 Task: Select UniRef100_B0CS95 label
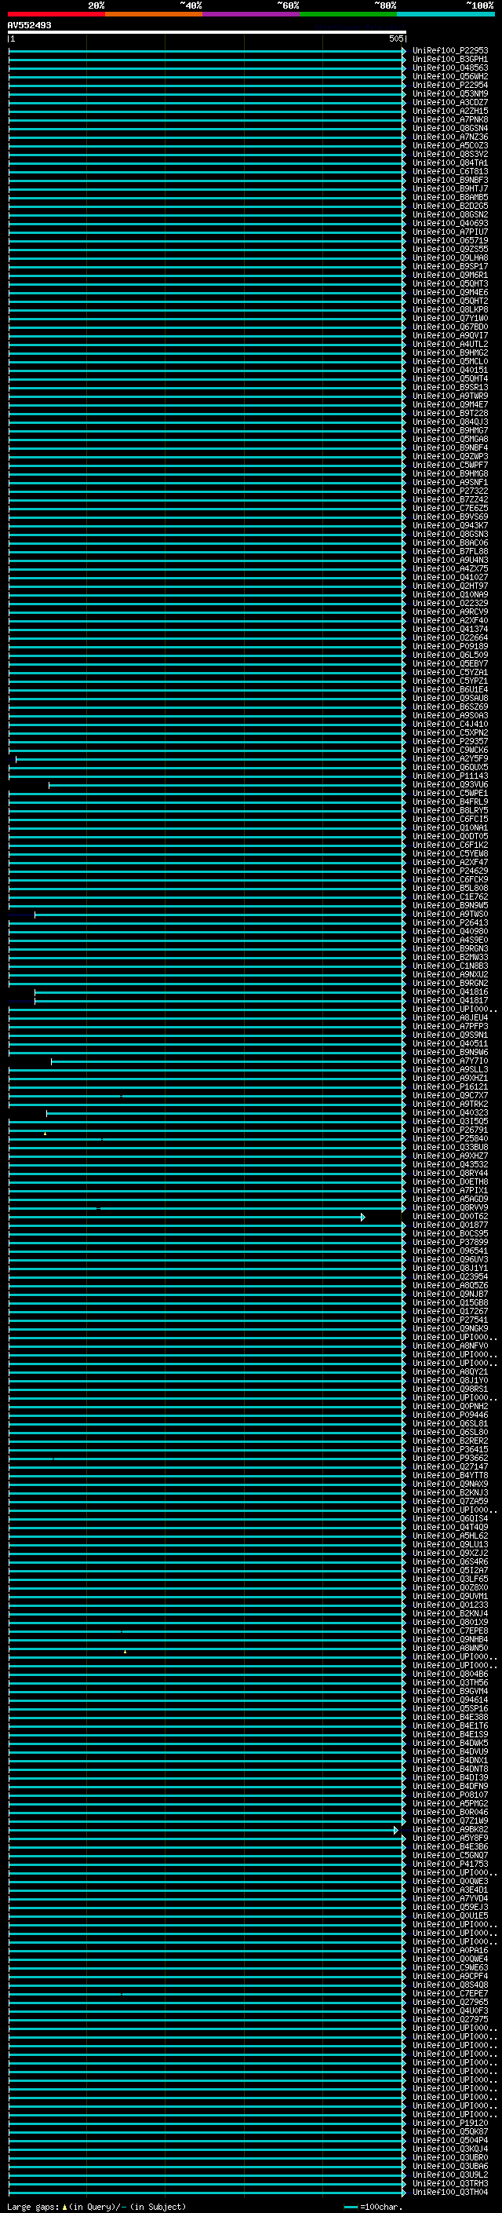449,1233
